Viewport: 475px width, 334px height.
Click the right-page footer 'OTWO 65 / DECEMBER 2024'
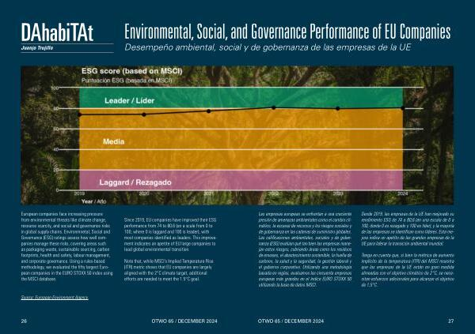[x=291, y=321]
